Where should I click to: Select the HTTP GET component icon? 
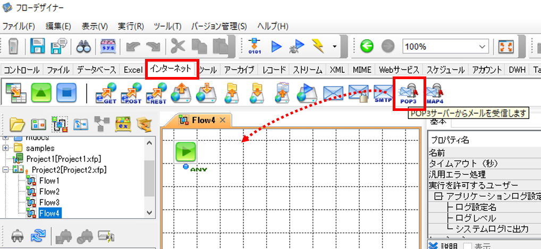point(106,94)
